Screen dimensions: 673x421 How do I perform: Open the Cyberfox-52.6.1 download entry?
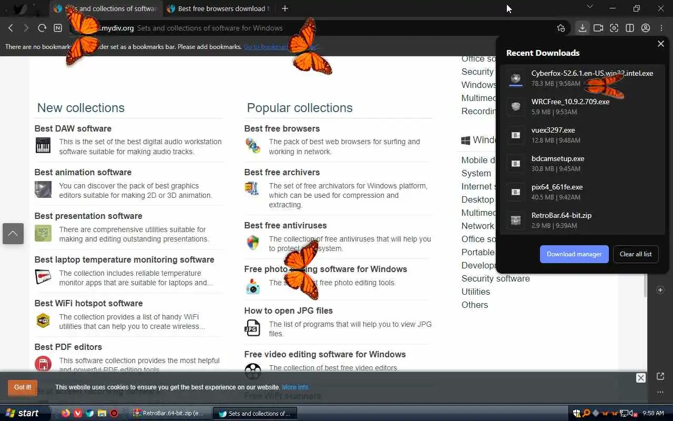583,78
